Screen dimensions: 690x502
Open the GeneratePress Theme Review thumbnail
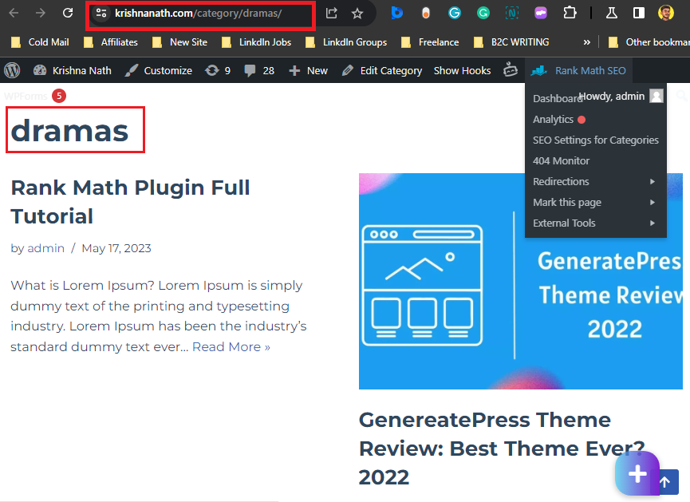521,281
